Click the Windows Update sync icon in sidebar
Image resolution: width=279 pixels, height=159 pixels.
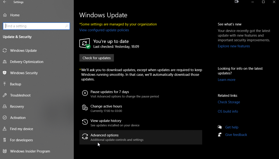5,51
